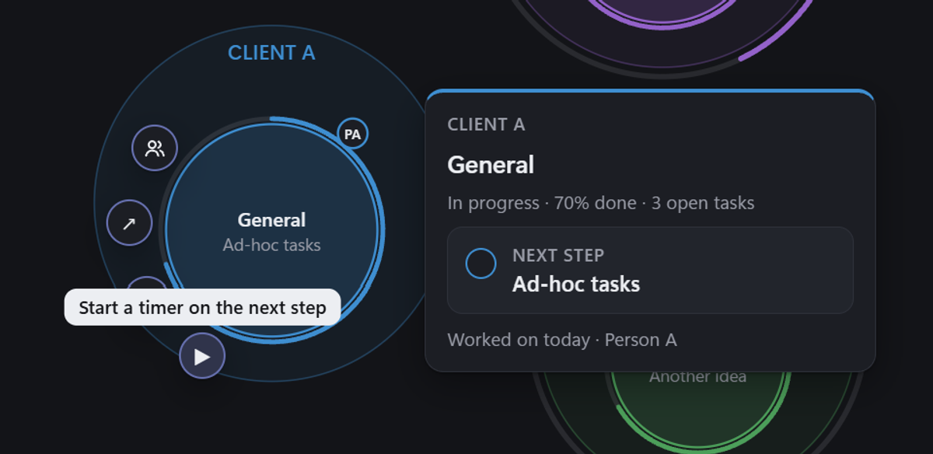Screen dimensions: 933x454
Task: Click the Ad-hoc tasks next step row
Action: [x=650, y=270]
